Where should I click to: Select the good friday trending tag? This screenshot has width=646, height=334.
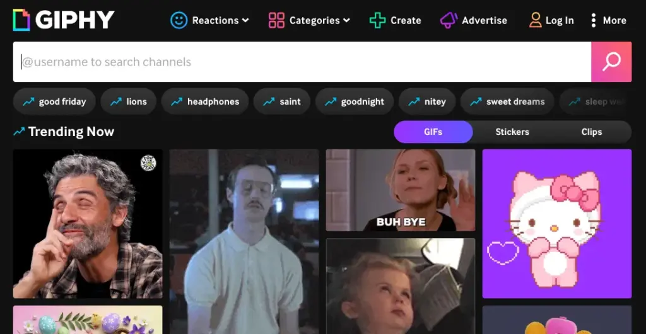[54, 101]
